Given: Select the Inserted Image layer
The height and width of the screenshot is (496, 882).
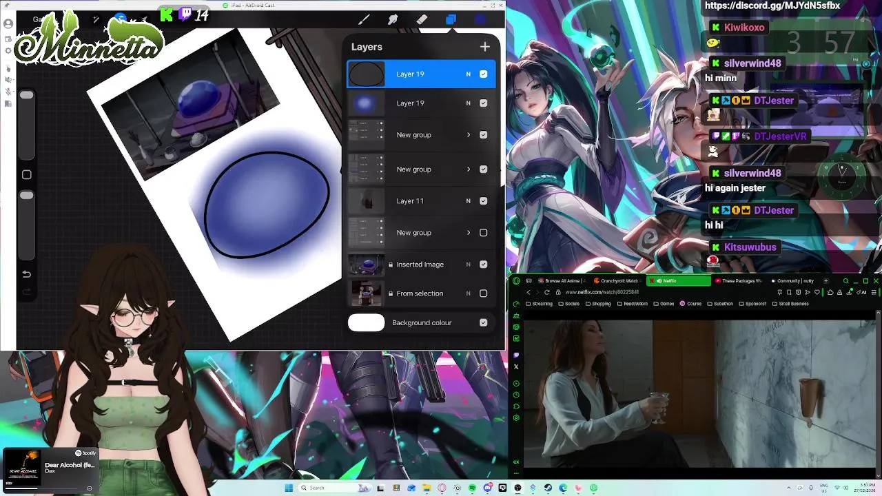Looking at the screenshot, I should pos(421,265).
